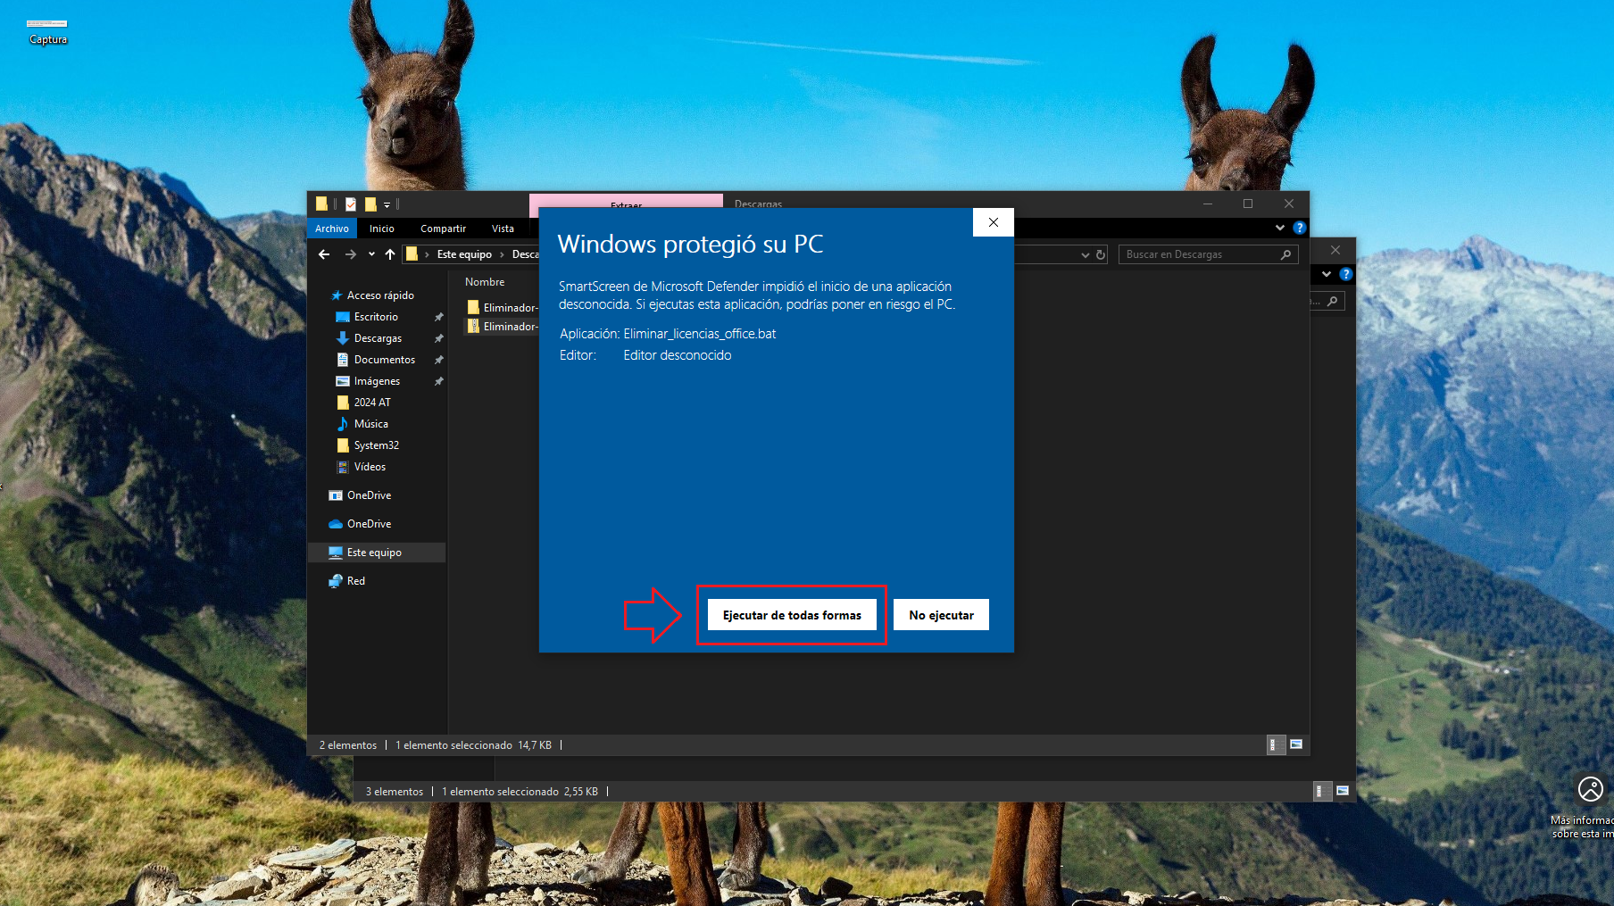The width and height of the screenshot is (1614, 906).
Task: Select Este equipo in navigation pane
Action: [374, 553]
